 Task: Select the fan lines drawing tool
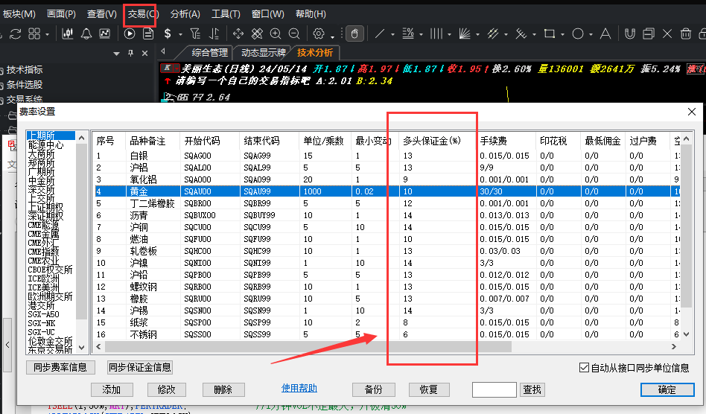[x=465, y=34]
